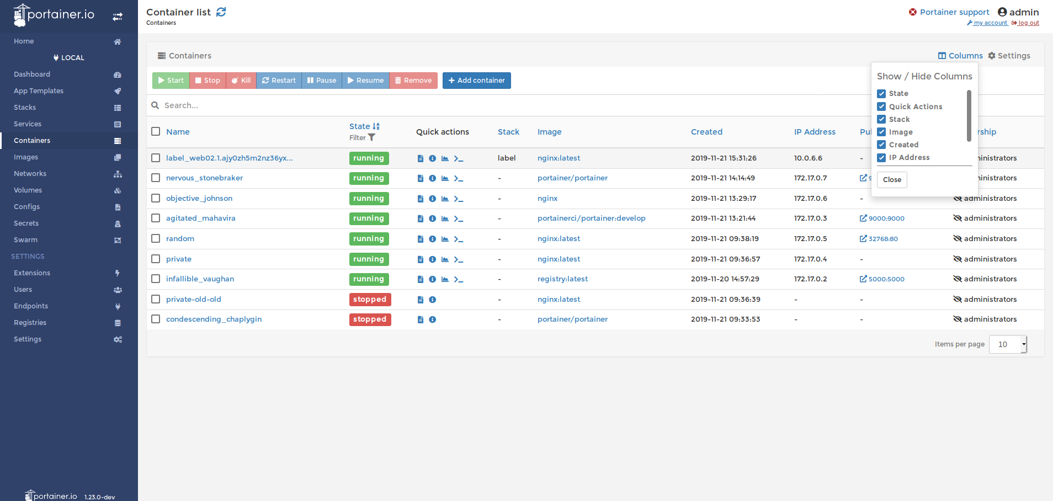
Task: Open logs icon for label_web02 container
Action: tap(421, 158)
